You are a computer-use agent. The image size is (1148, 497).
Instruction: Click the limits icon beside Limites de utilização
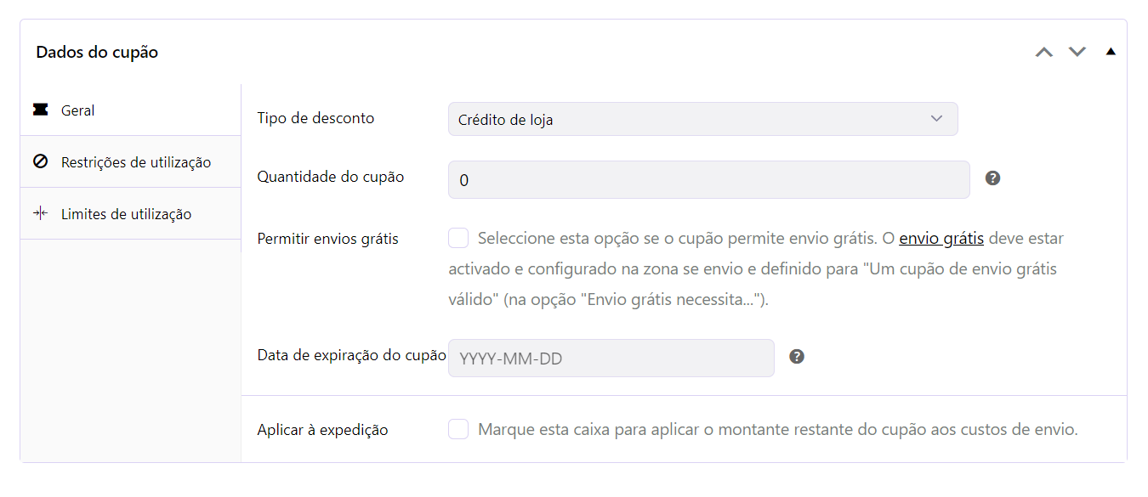point(40,213)
